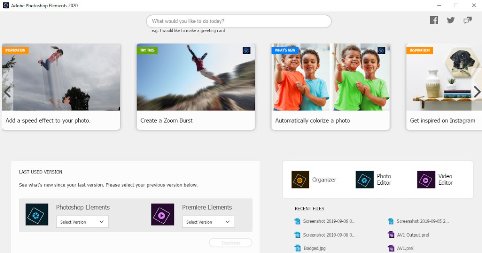Viewport: 482px width, 253px height.
Task: Open the Twitter share icon
Action: (451, 20)
